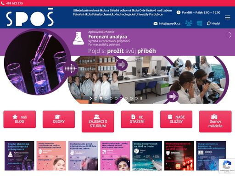The height and width of the screenshot is (176, 235).
Task: Click the search magnifier Hledat
Action: click(213, 23)
